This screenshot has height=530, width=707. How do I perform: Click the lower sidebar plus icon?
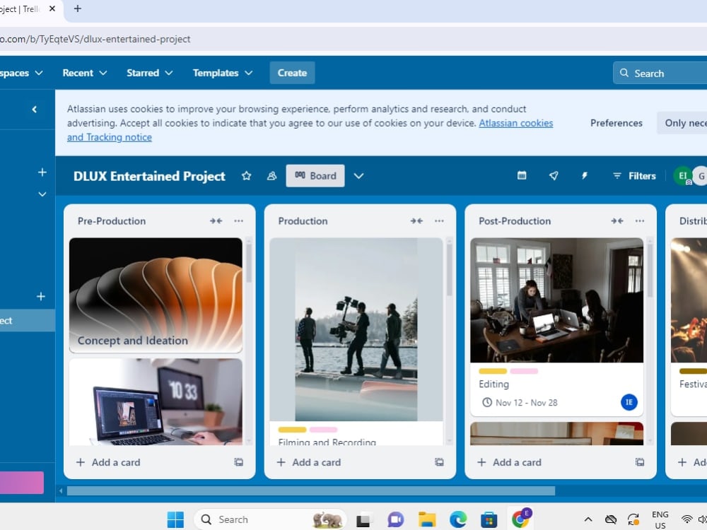click(x=40, y=297)
